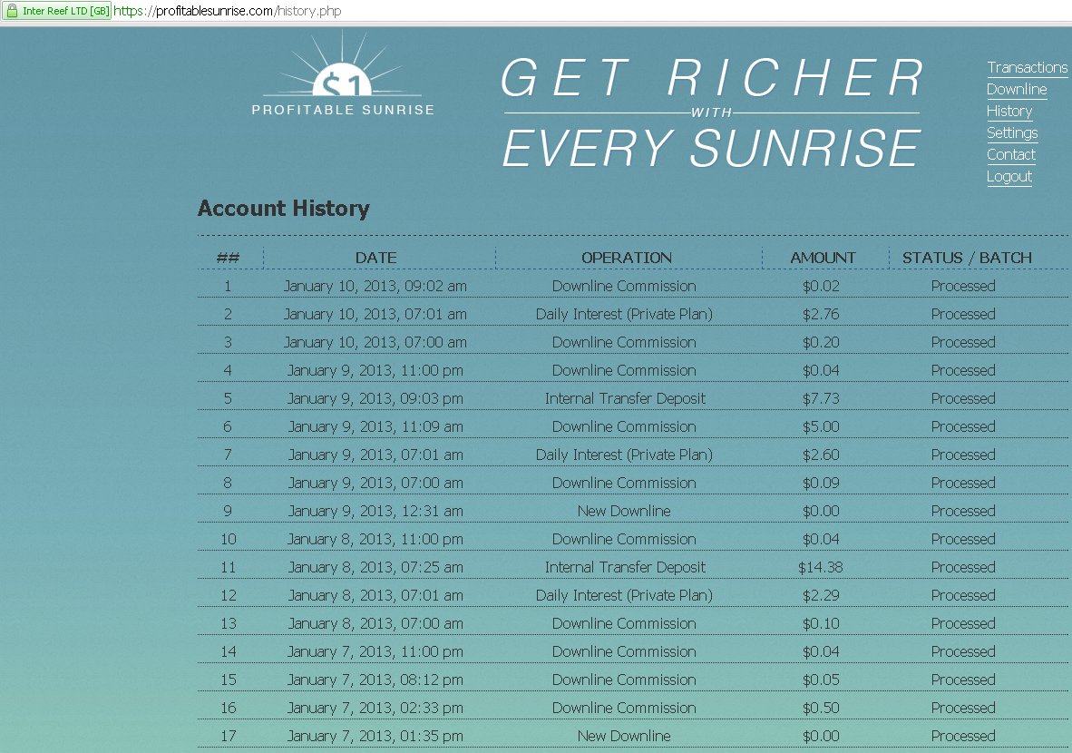Click the $0.50 amount cell

click(821, 708)
